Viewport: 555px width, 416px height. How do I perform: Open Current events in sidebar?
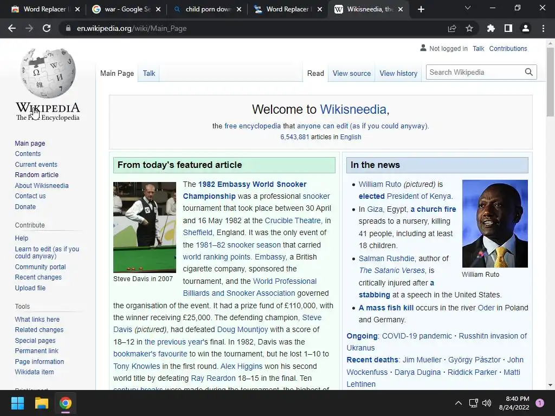pyautogui.click(x=36, y=164)
